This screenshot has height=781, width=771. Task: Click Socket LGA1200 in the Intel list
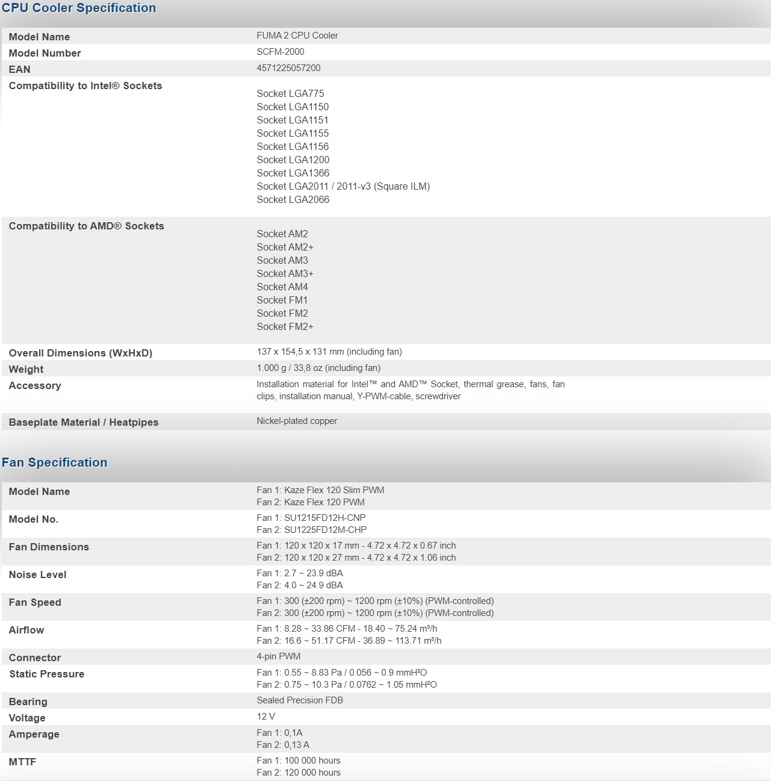click(293, 160)
